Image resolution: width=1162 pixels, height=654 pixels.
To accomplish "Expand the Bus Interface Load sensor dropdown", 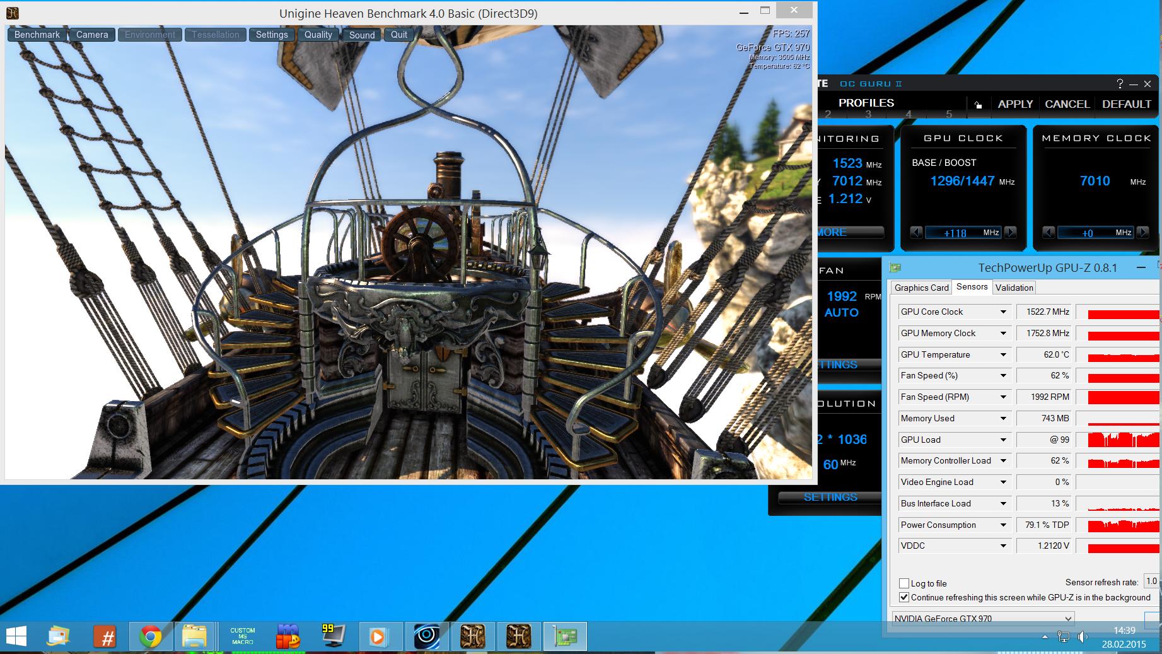I will pos(1003,504).
